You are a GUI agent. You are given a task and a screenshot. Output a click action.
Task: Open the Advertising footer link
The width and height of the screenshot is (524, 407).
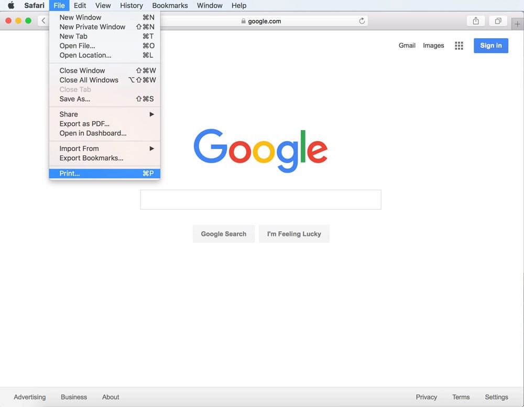30,397
